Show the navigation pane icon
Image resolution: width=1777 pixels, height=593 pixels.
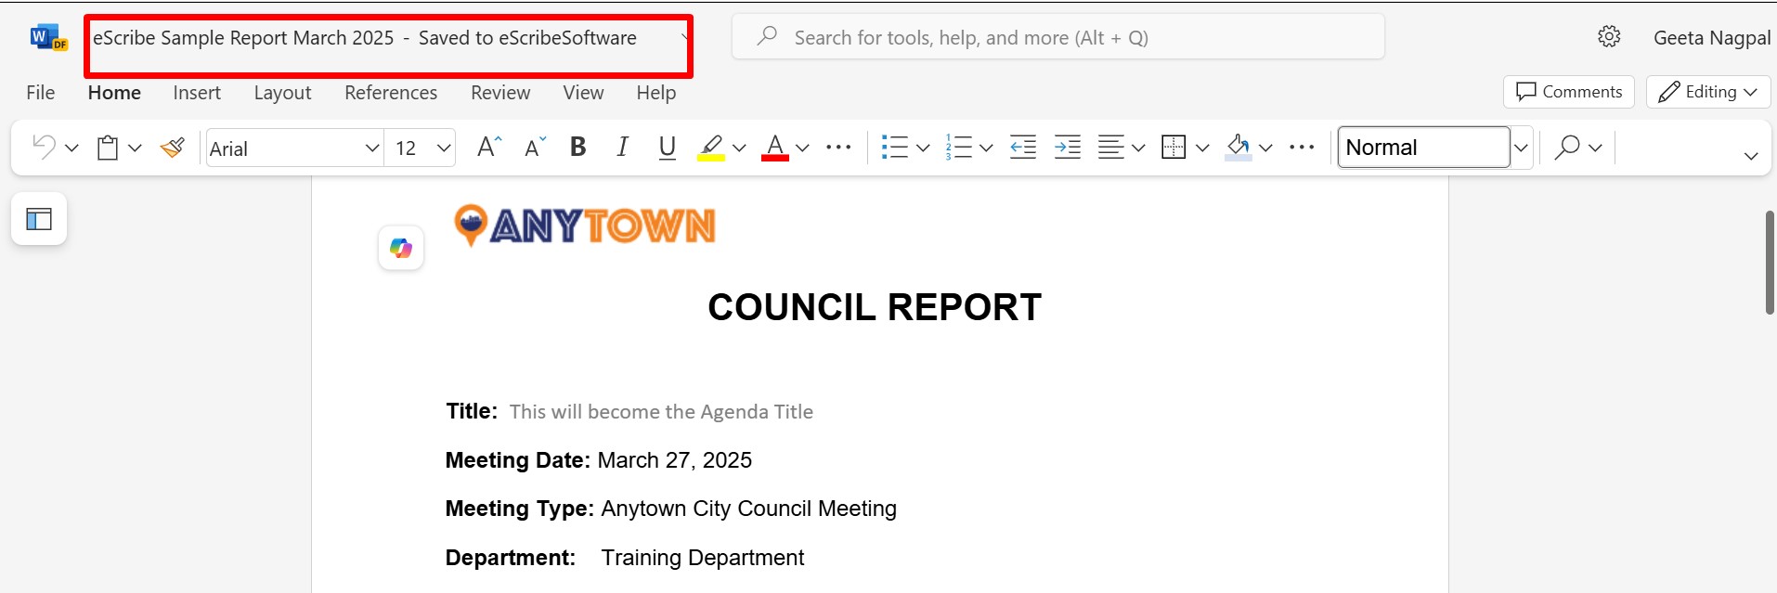click(x=39, y=219)
